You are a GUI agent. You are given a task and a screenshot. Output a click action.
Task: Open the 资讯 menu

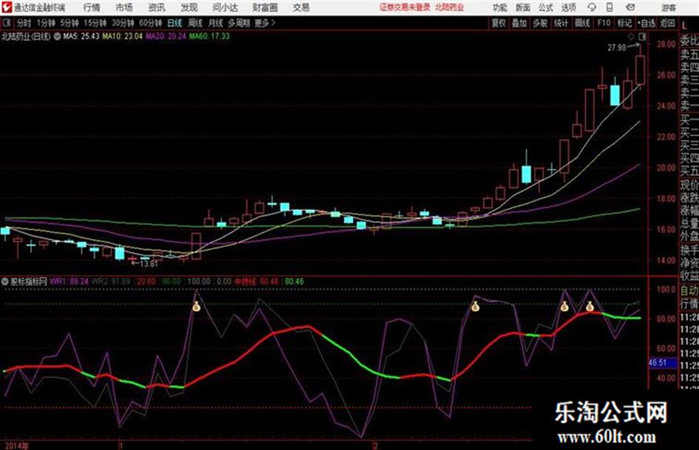click(x=157, y=7)
